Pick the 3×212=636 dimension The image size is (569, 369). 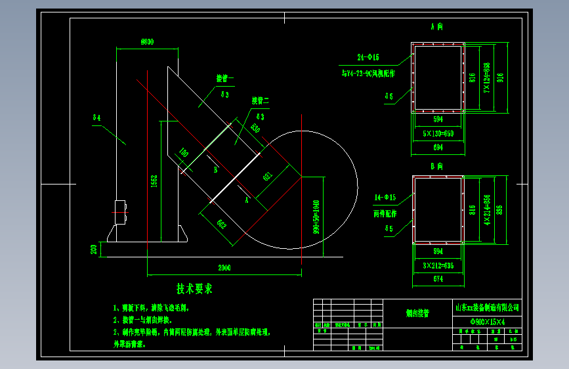pos(438,266)
